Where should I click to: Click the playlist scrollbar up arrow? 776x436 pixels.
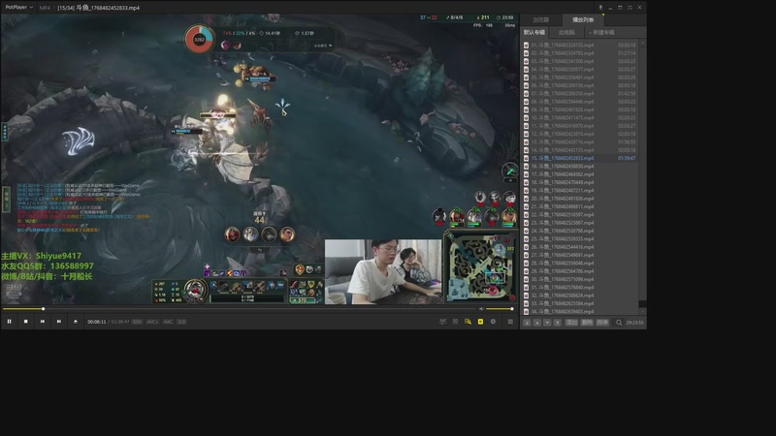[x=642, y=44]
